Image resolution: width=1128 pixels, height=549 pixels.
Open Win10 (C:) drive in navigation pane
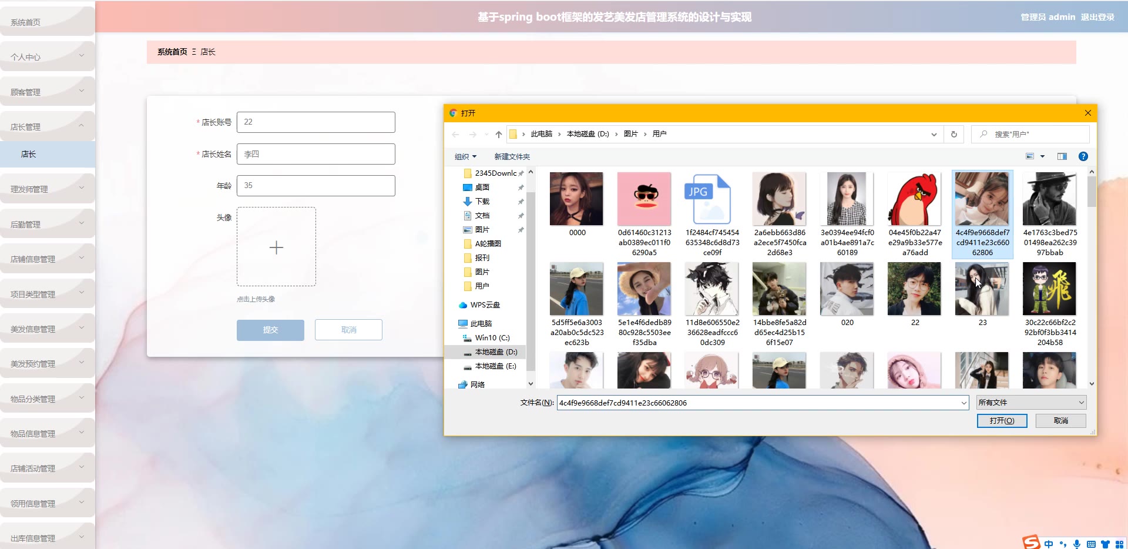[x=487, y=338]
